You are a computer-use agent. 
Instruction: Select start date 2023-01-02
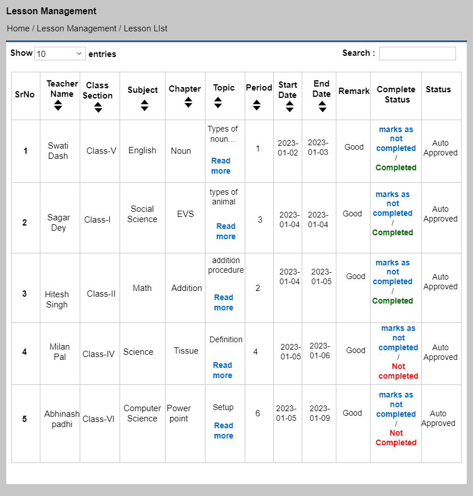click(x=287, y=147)
